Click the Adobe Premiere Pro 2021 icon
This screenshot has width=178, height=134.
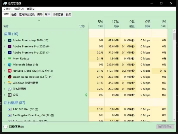click(10, 52)
